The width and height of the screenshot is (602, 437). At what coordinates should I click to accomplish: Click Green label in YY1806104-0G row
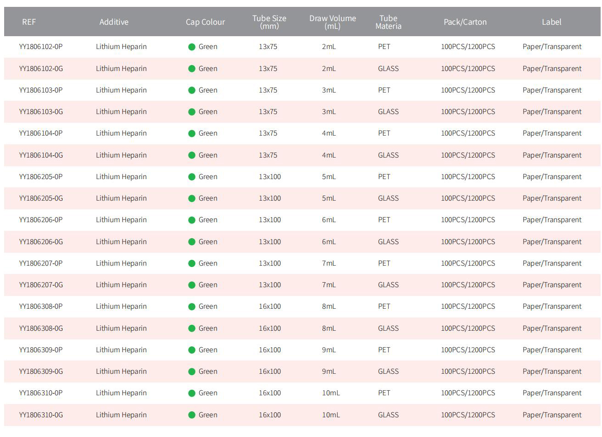(208, 155)
